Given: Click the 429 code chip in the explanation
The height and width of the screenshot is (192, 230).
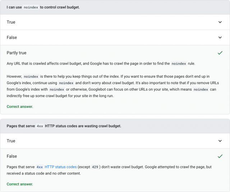Looking at the screenshot, I should (95, 167).
